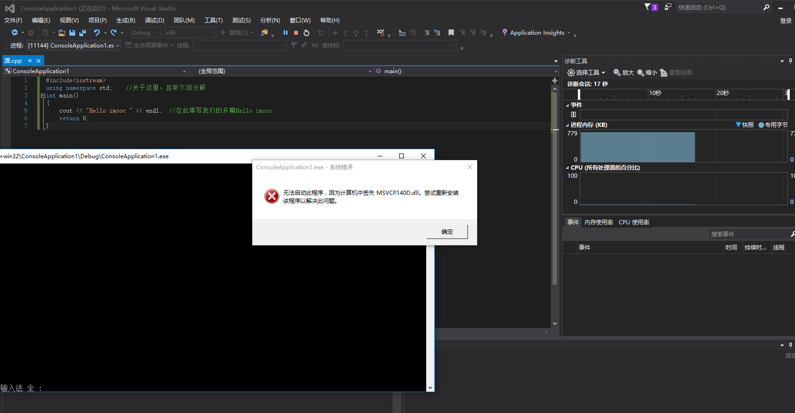Click the breakpoint exception settings icon
The image size is (795, 413).
tap(381, 33)
